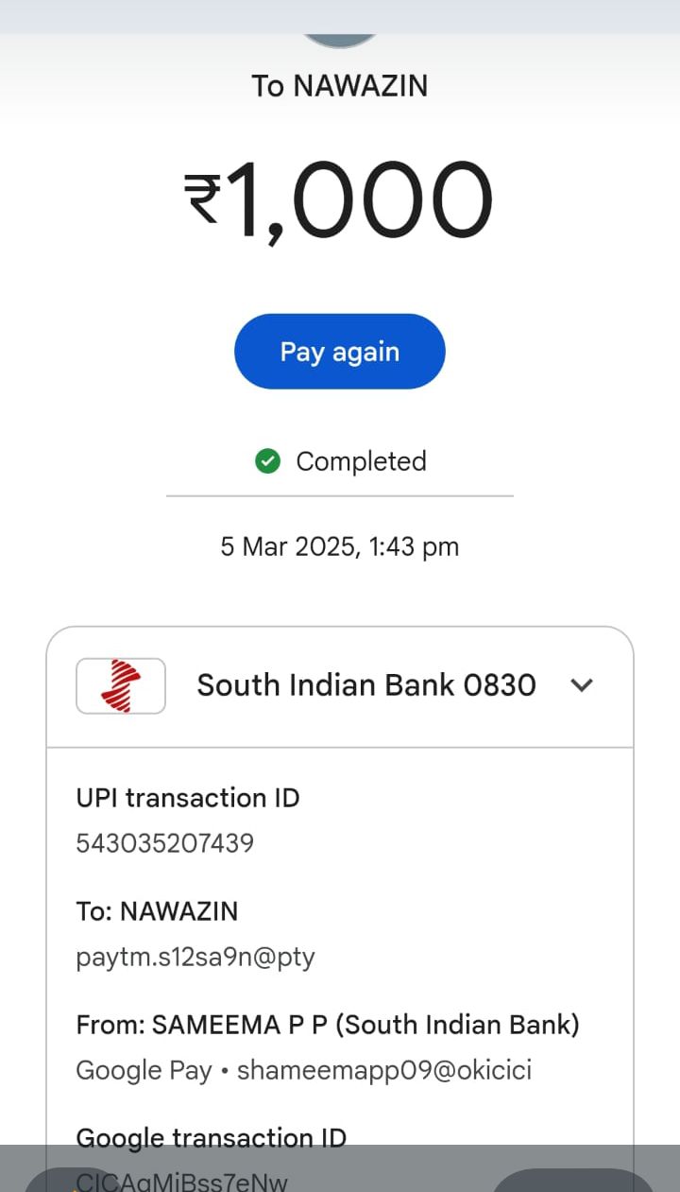Click the green Completed checkmark icon

(268, 461)
